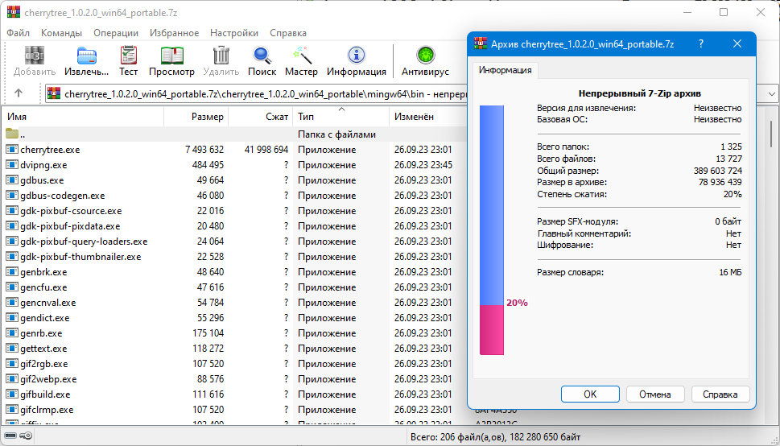The height and width of the screenshot is (446, 780).
Task: Click the cherrytree.exe file icon
Action: pyautogui.click(x=12, y=149)
